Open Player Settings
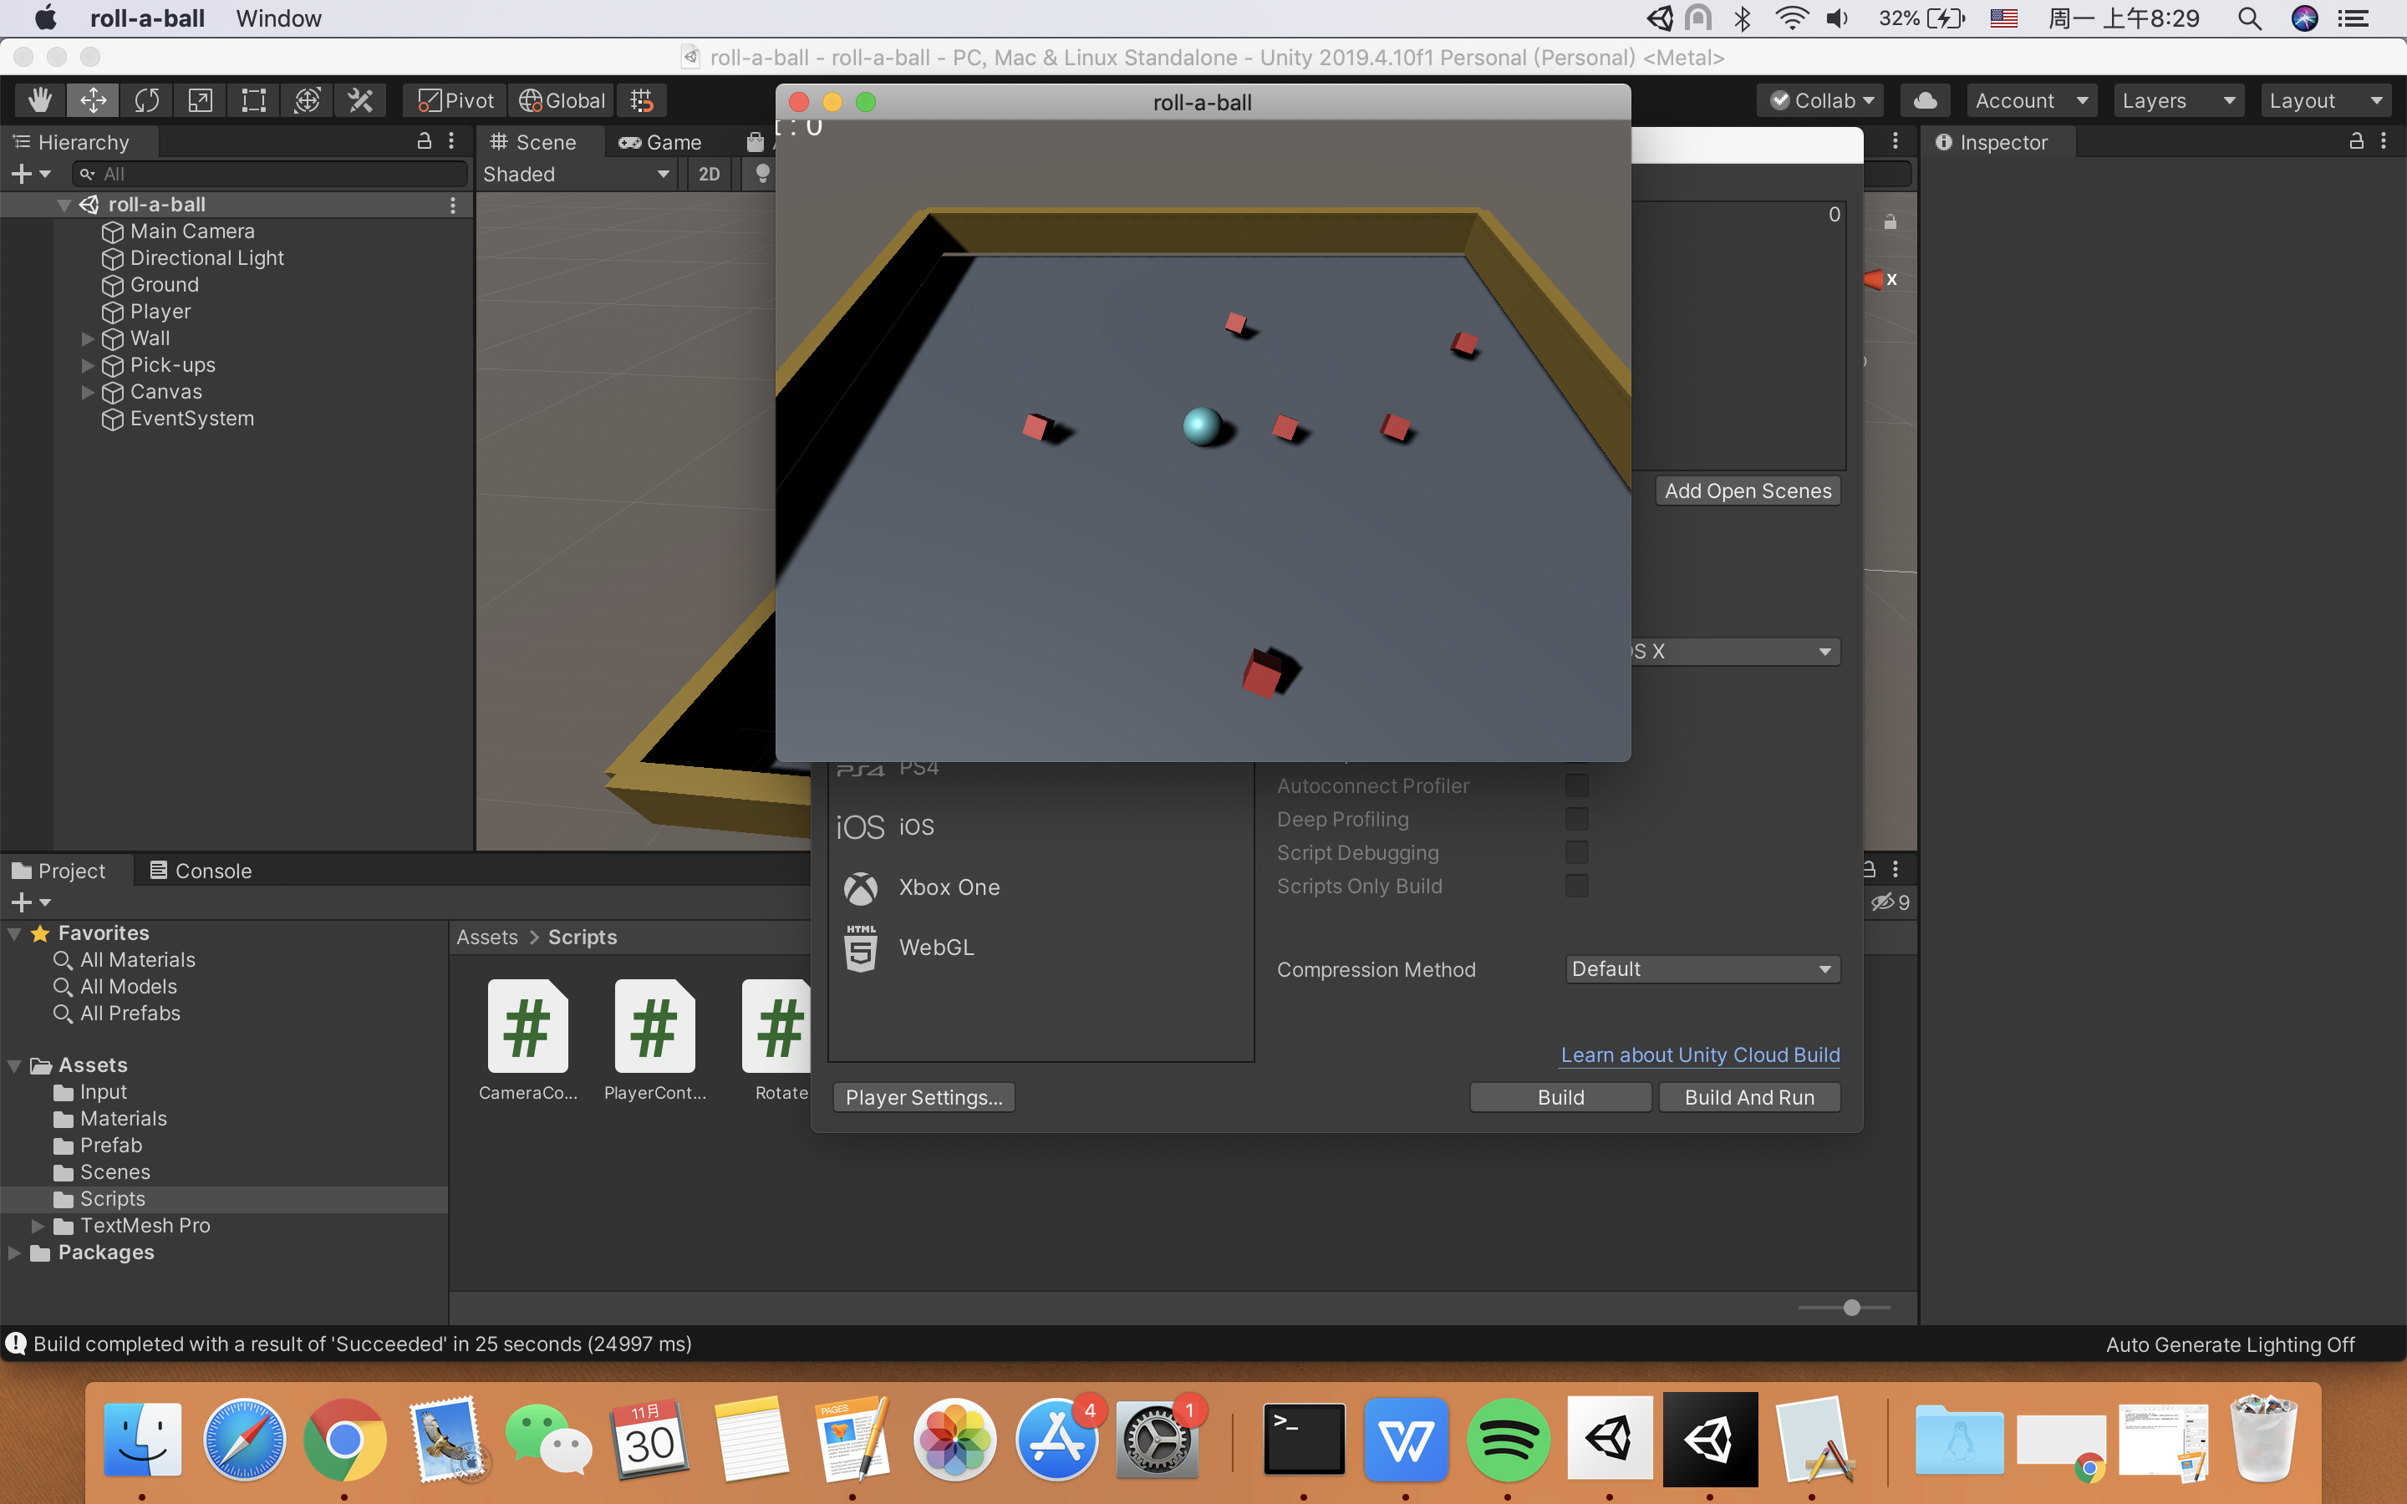 924,1097
